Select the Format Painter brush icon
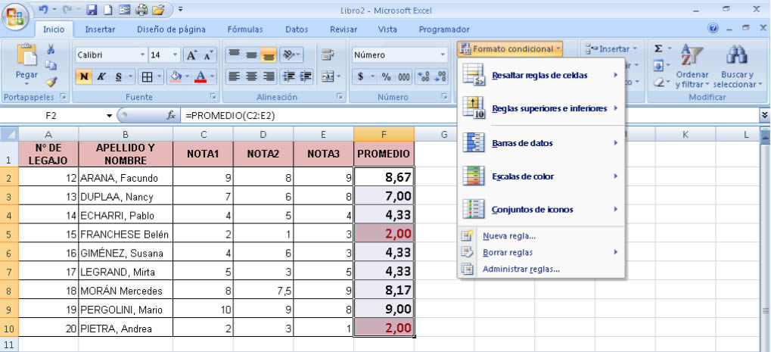The height and width of the screenshot is (352, 771). click(51, 82)
